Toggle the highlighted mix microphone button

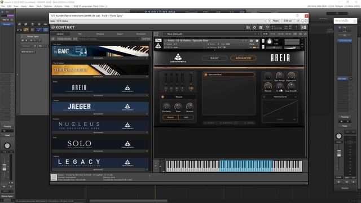coord(191,88)
